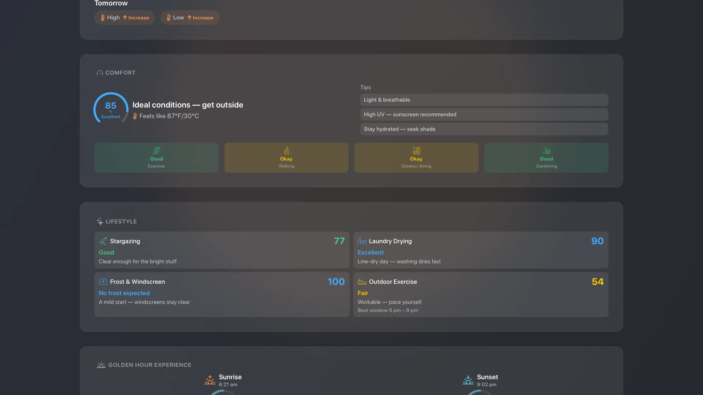
Task: Click the thermometer icon in High chip
Action: click(x=103, y=18)
